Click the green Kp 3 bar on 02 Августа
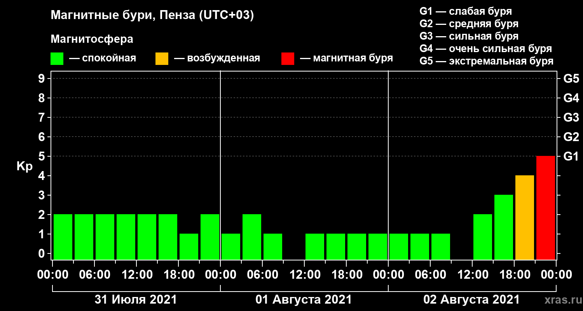 [x=503, y=227]
